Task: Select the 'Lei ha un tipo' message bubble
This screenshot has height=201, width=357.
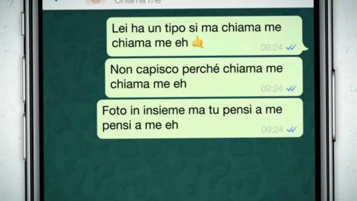Action: (204, 36)
